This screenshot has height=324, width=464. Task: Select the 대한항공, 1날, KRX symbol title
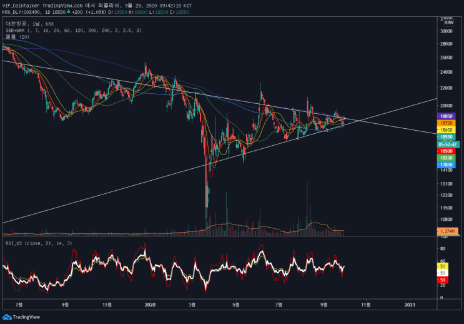tap(29, 24)
